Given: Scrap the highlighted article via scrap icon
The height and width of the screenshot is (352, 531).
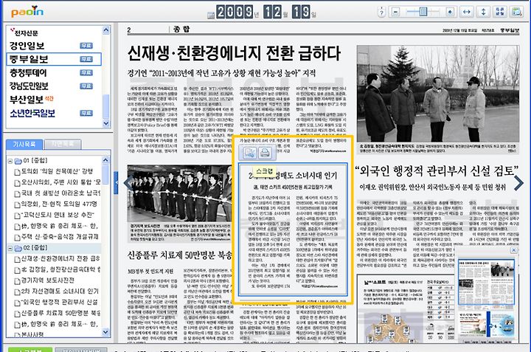Looking at the screenshot, I should (249, 153).
